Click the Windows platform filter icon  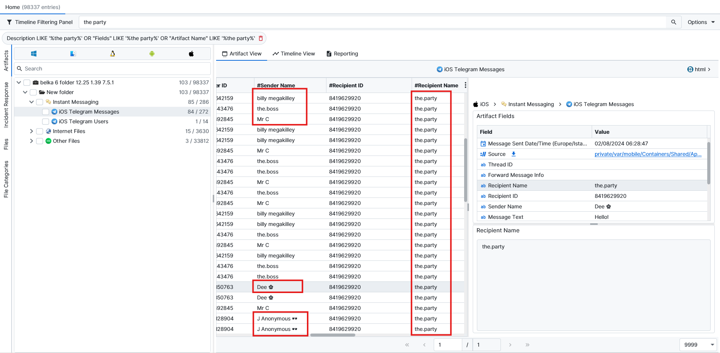(x=34, y=54)
